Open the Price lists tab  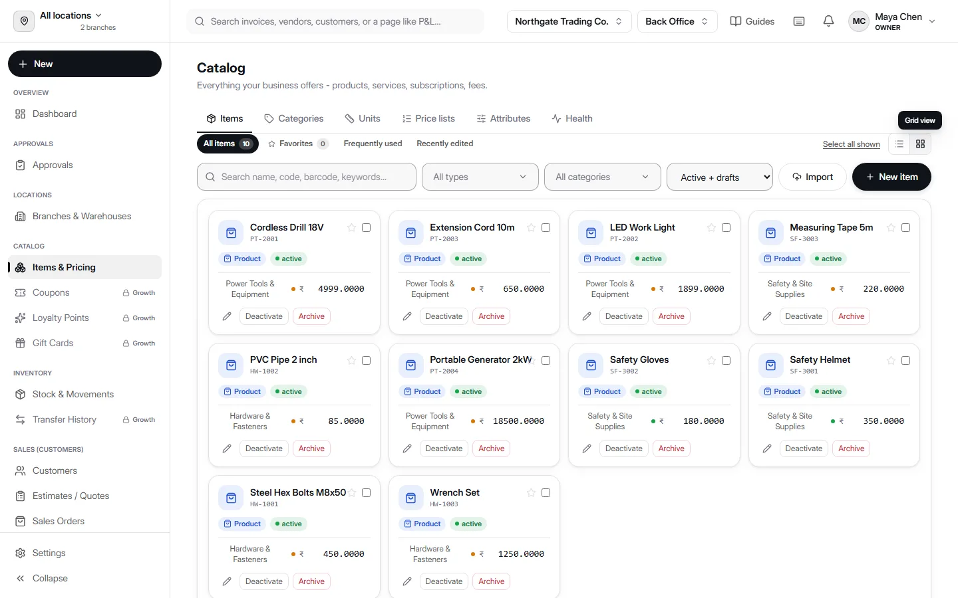click(428, 119)
